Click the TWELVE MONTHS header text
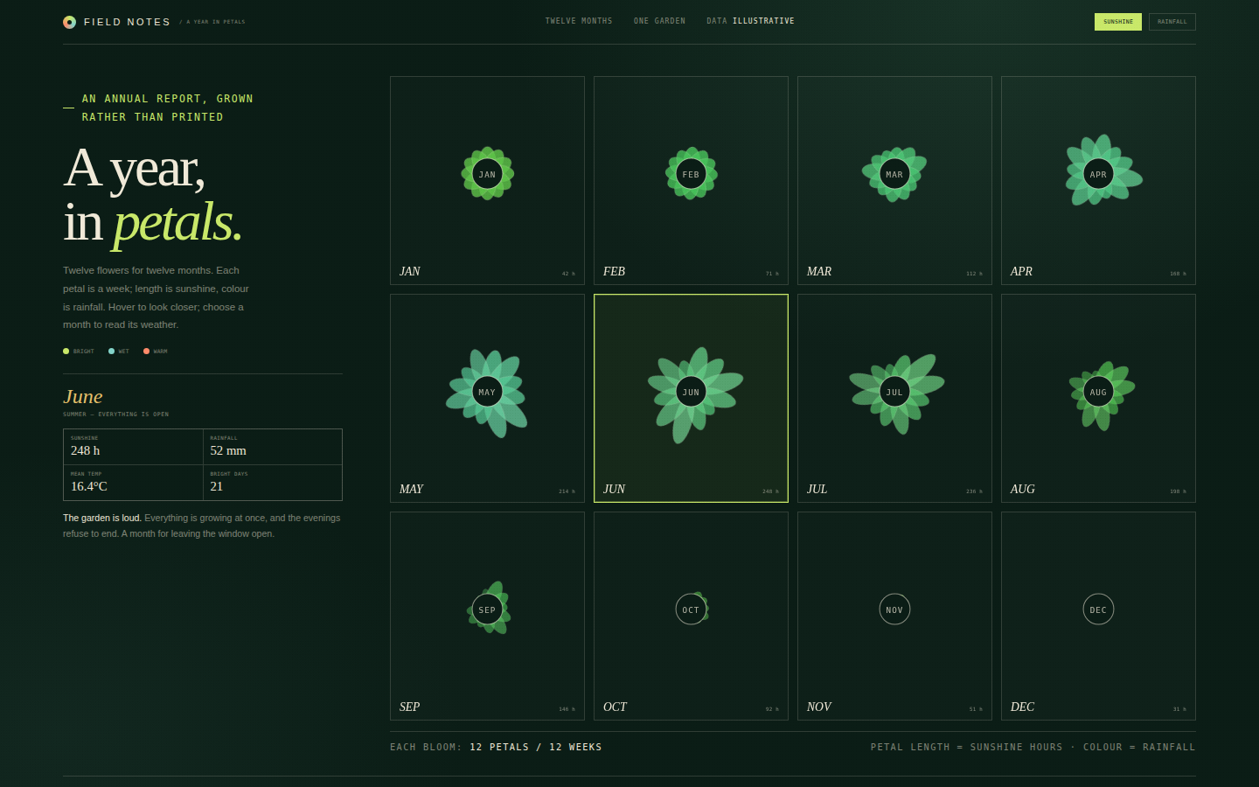 (579, 21)
